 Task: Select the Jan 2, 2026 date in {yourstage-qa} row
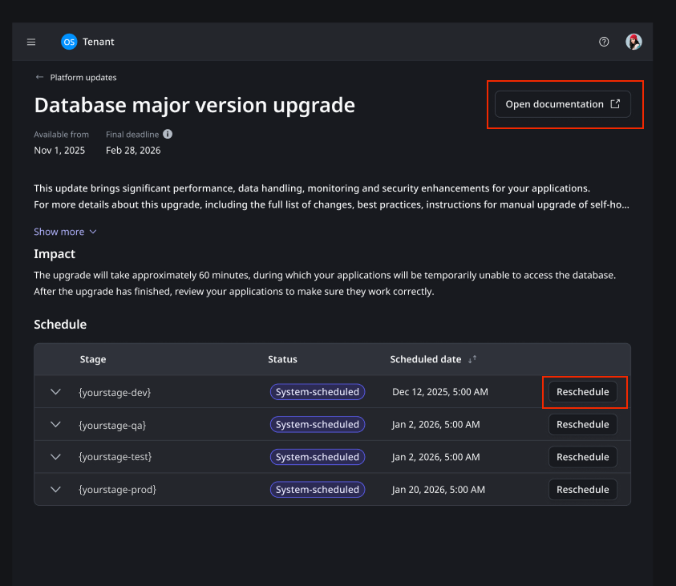point(436,424)
